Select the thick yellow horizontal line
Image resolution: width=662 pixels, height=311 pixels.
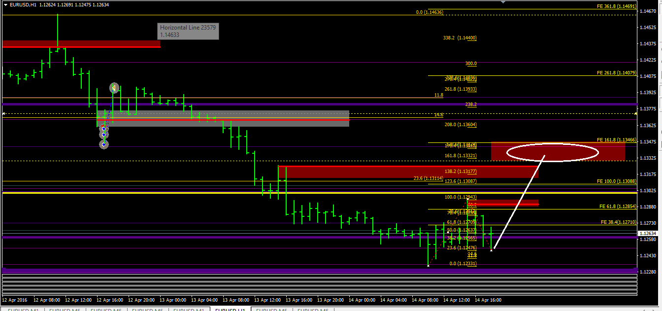[x=319, y=193]
